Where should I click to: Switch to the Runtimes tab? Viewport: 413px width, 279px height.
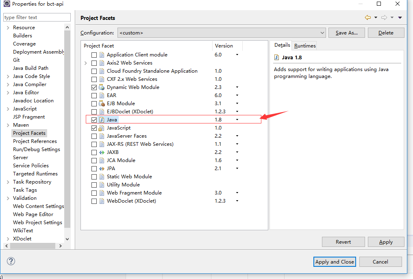click(x=305, y=46)
